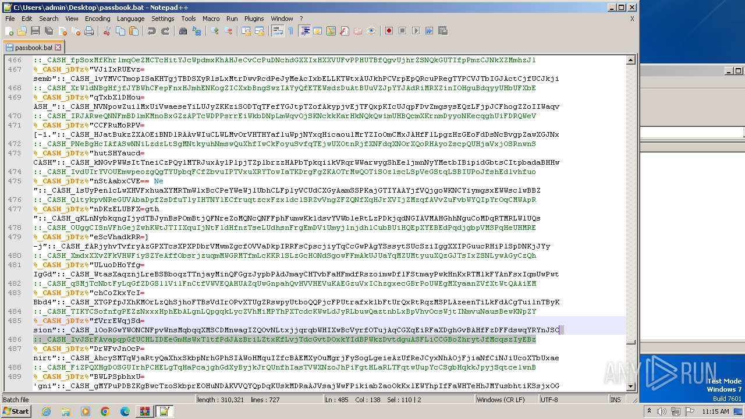Click the Close All toolbar icon

(76, 31)
